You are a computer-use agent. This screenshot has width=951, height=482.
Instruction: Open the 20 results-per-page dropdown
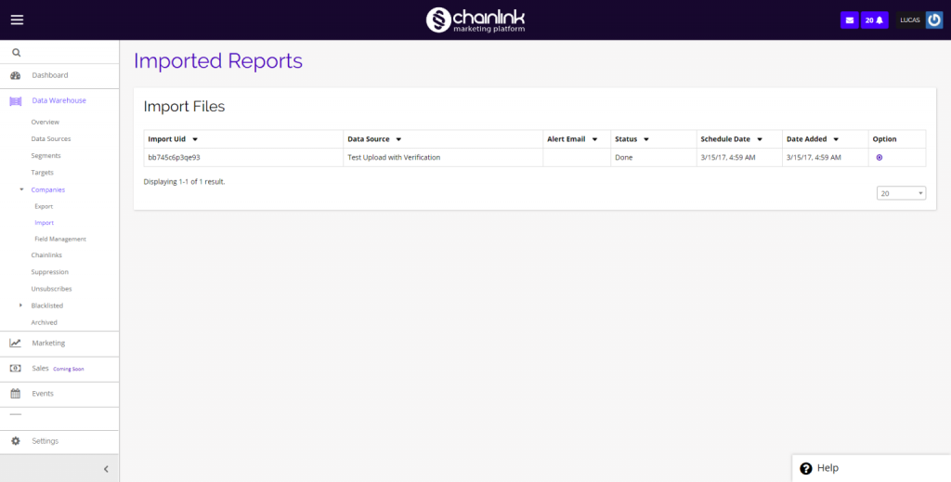click(901, 193)
